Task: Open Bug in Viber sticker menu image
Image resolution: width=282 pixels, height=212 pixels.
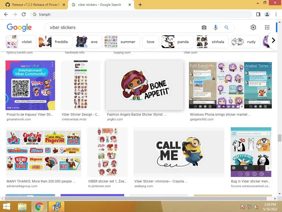Action: [251, 152]
